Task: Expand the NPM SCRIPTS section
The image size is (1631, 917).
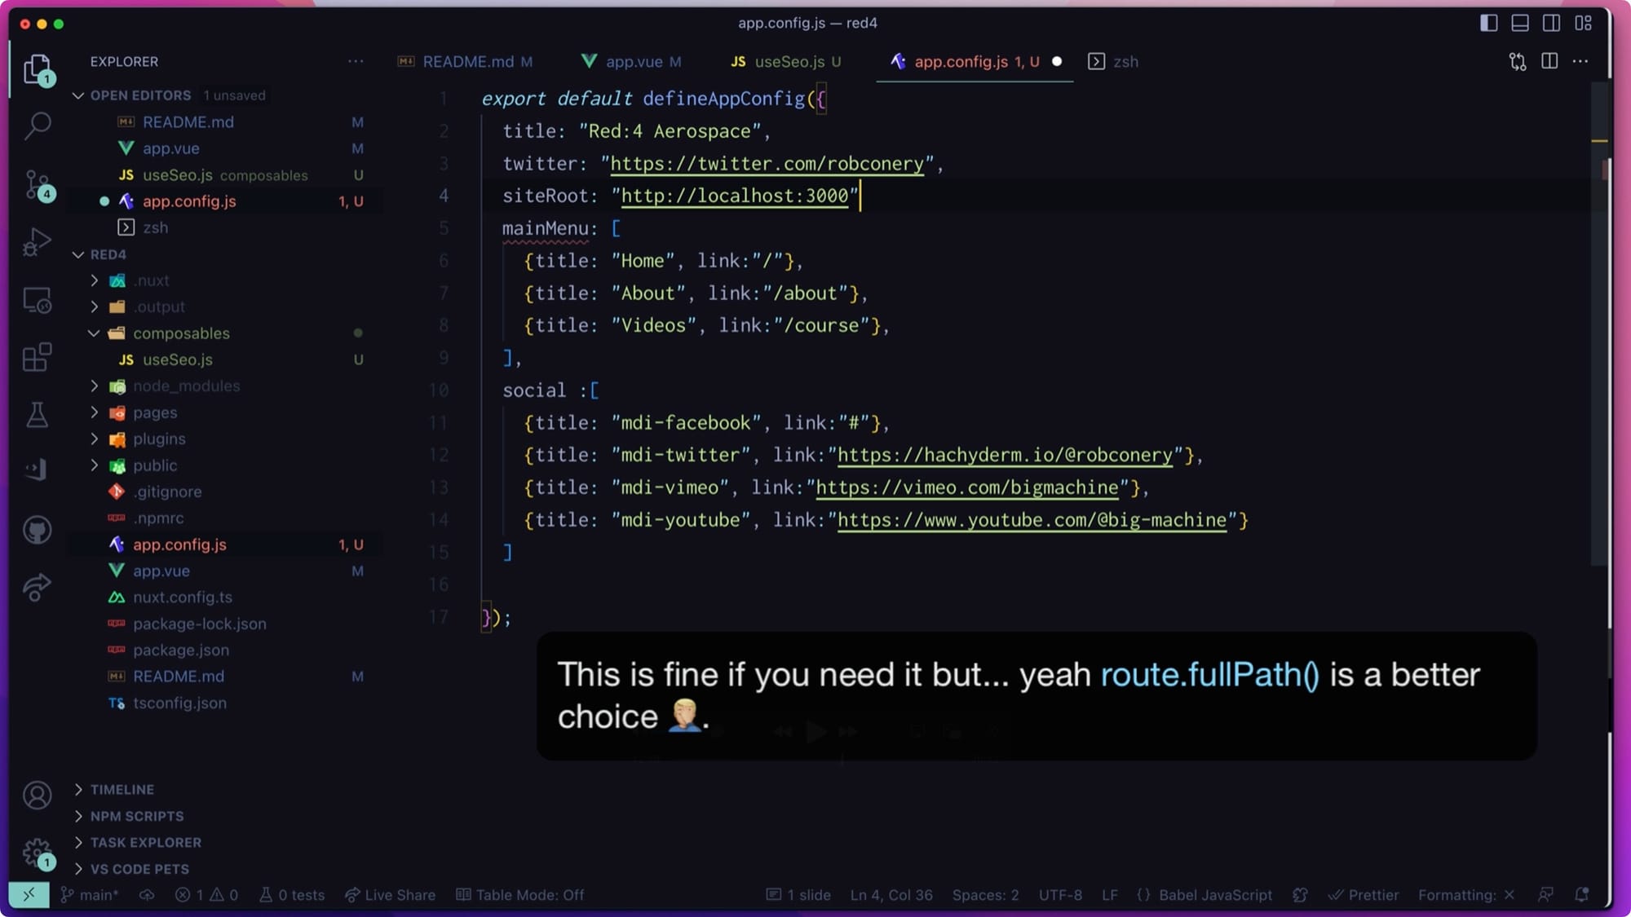Action: (136, 816)
